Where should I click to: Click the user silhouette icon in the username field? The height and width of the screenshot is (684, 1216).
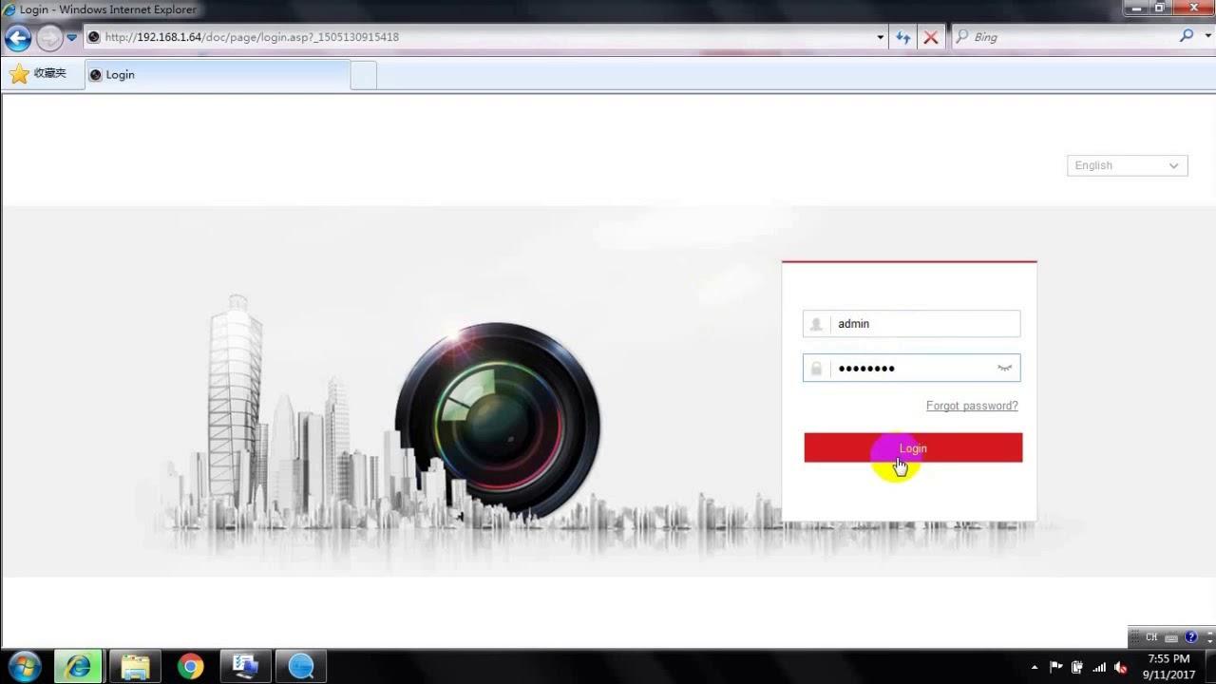coord(816,324)
